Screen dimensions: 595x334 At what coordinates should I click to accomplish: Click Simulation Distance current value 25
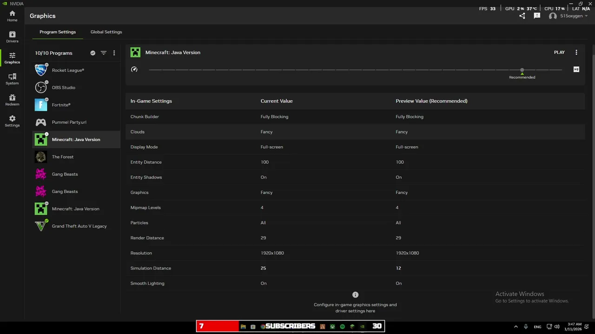click(x=264, y=268)
